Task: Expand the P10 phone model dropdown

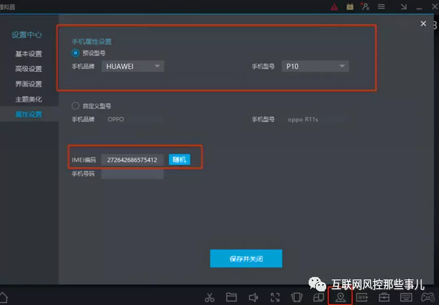Action: pyautogui.click(x=315, y=67)
